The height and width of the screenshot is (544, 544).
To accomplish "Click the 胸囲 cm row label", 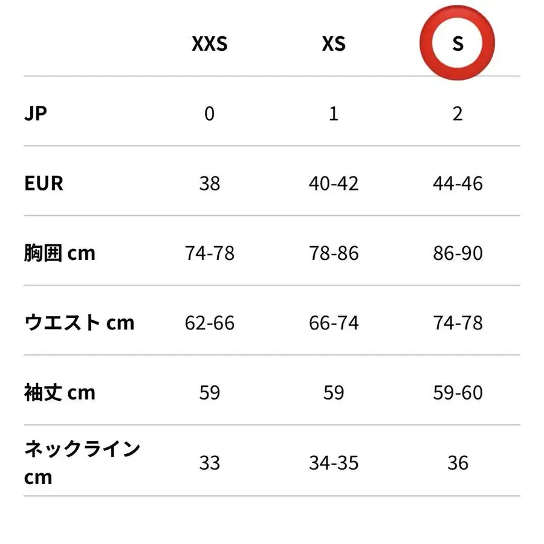I will pyautogui.click(x=60, y=253).
